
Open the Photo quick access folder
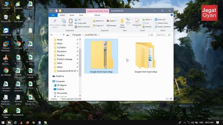coord(60,44)
